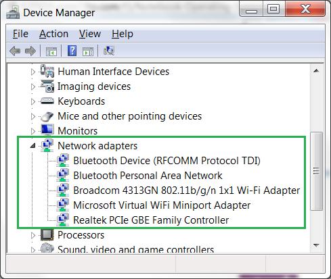Collapse the Network adapters node
331x279 pixels.
pyautogui.click(x=33, y=146)
